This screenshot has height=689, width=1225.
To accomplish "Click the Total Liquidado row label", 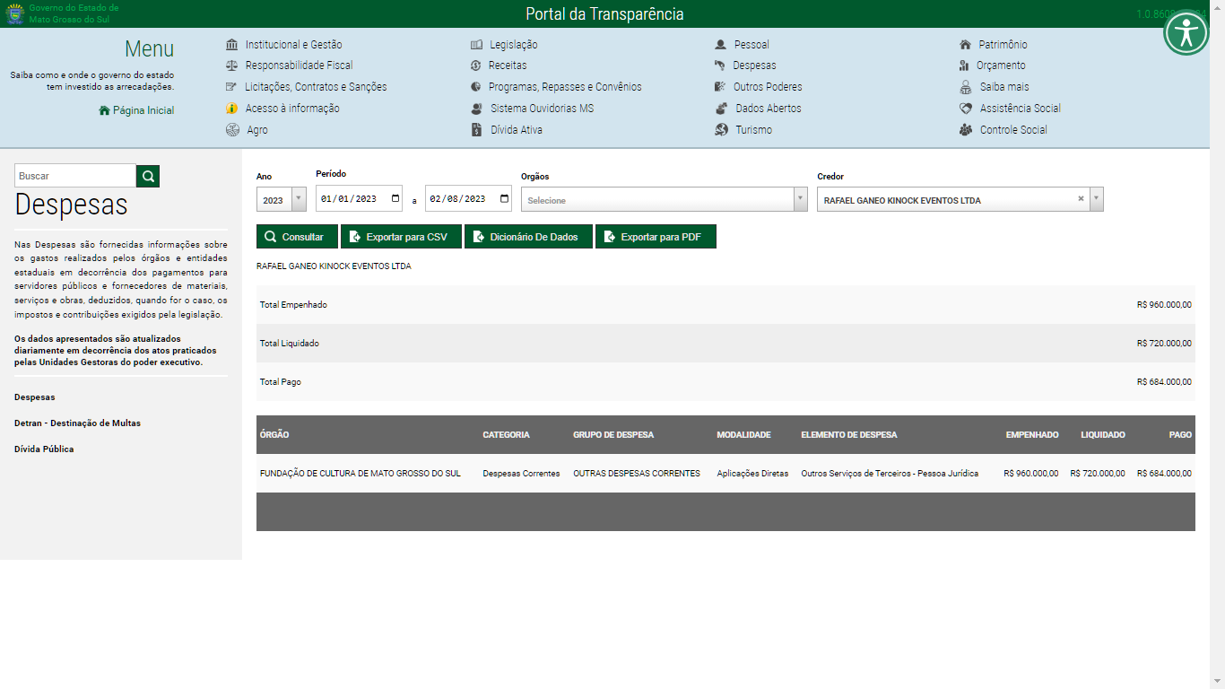I will click(290, 344).
